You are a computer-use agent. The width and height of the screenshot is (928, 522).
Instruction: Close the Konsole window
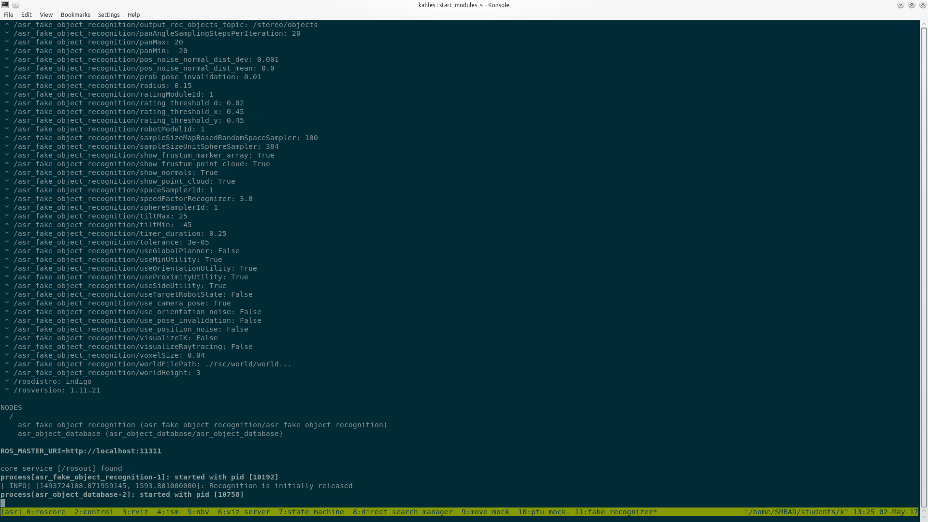coord(922,5)
